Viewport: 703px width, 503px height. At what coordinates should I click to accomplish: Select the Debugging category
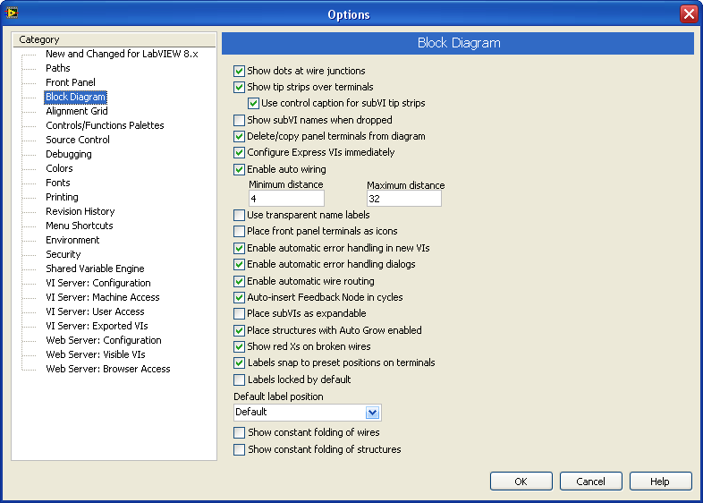click(69, 154)
